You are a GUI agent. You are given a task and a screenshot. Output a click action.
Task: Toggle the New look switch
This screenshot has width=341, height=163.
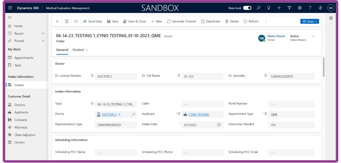point(247,8)
